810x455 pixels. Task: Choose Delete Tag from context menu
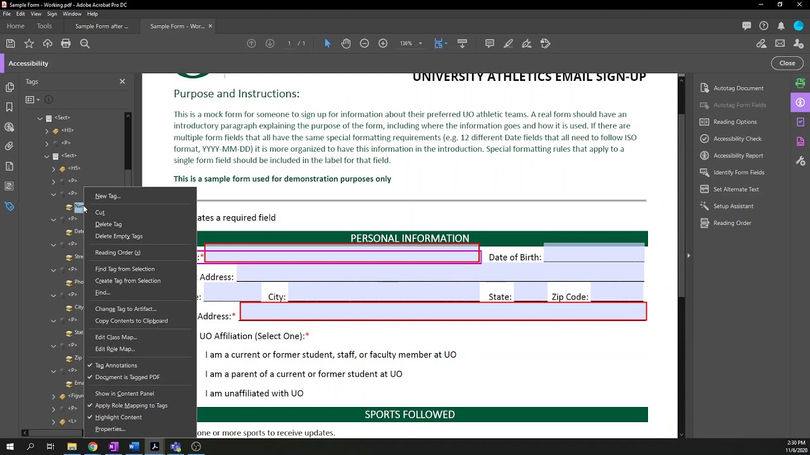click(x=108, y=224)
